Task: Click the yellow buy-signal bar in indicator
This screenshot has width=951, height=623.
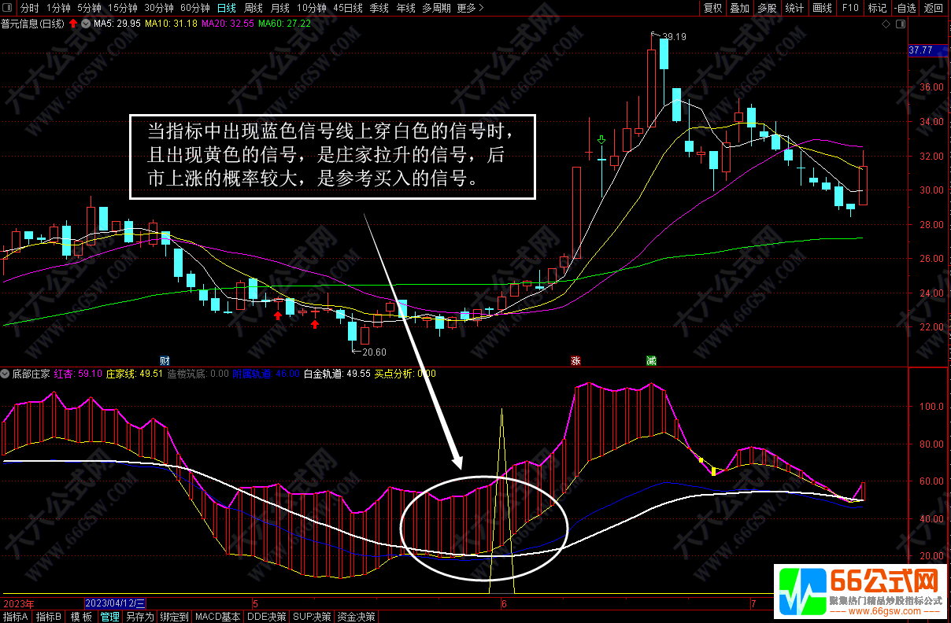Action: [x=713, y=471]
